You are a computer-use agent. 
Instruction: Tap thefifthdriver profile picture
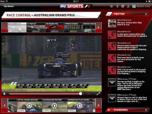pos(112,23)
